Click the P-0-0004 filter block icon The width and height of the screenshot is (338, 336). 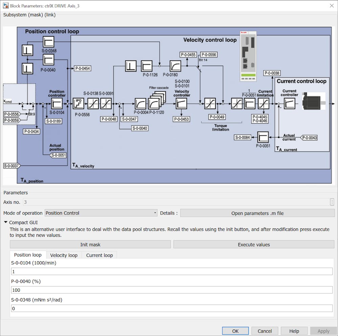point(140,104)
